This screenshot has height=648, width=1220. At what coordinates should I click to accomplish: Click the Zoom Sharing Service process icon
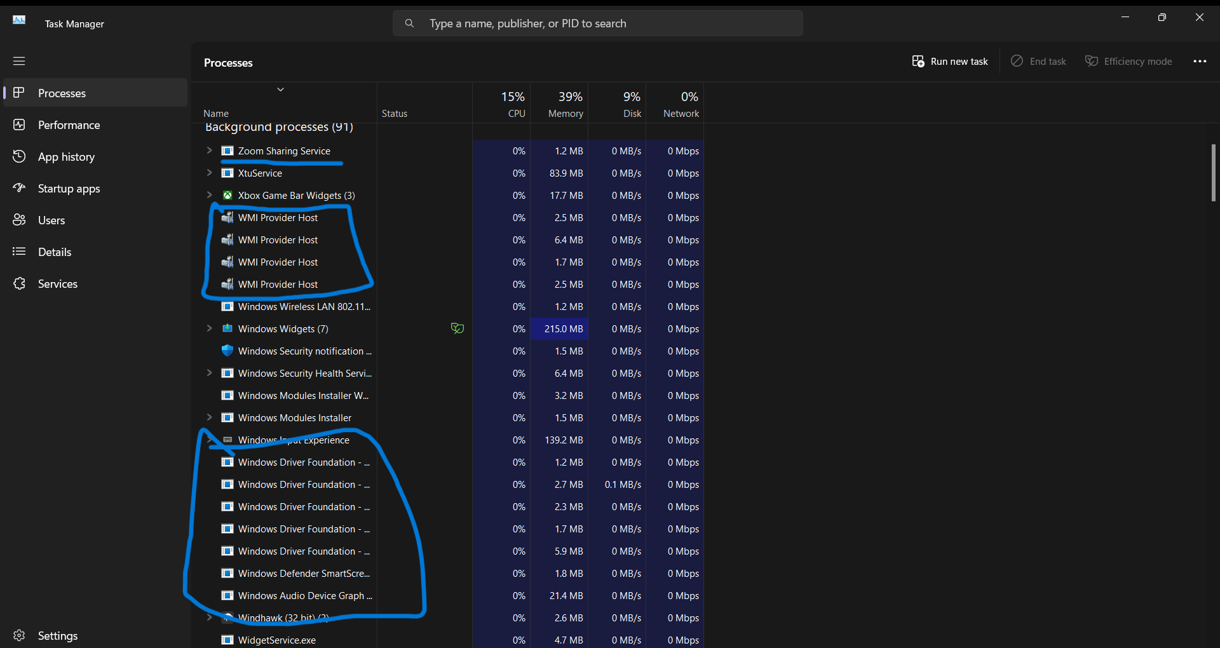(x=227, y=151)
